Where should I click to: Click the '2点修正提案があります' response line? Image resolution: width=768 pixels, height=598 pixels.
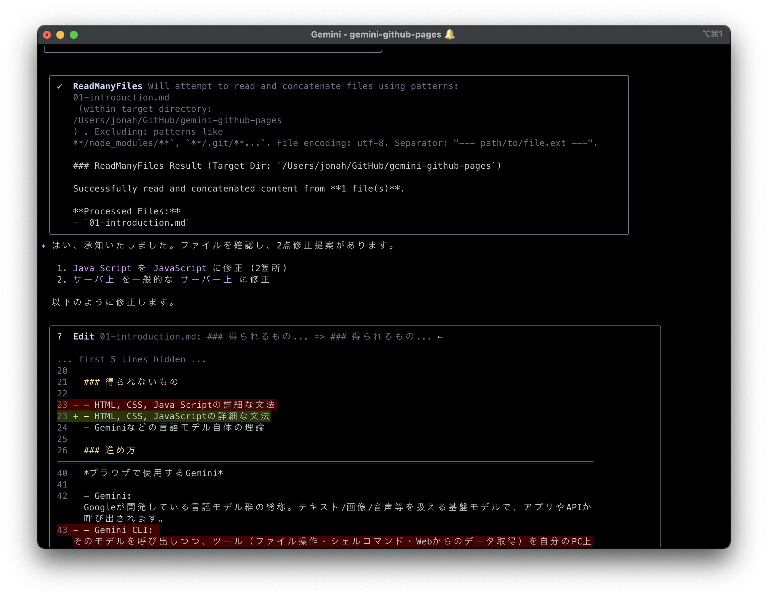(223, 245)
